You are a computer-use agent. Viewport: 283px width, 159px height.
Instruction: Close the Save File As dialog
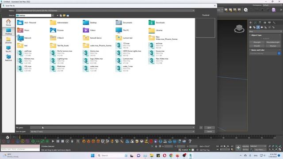[x=215, y=6]
